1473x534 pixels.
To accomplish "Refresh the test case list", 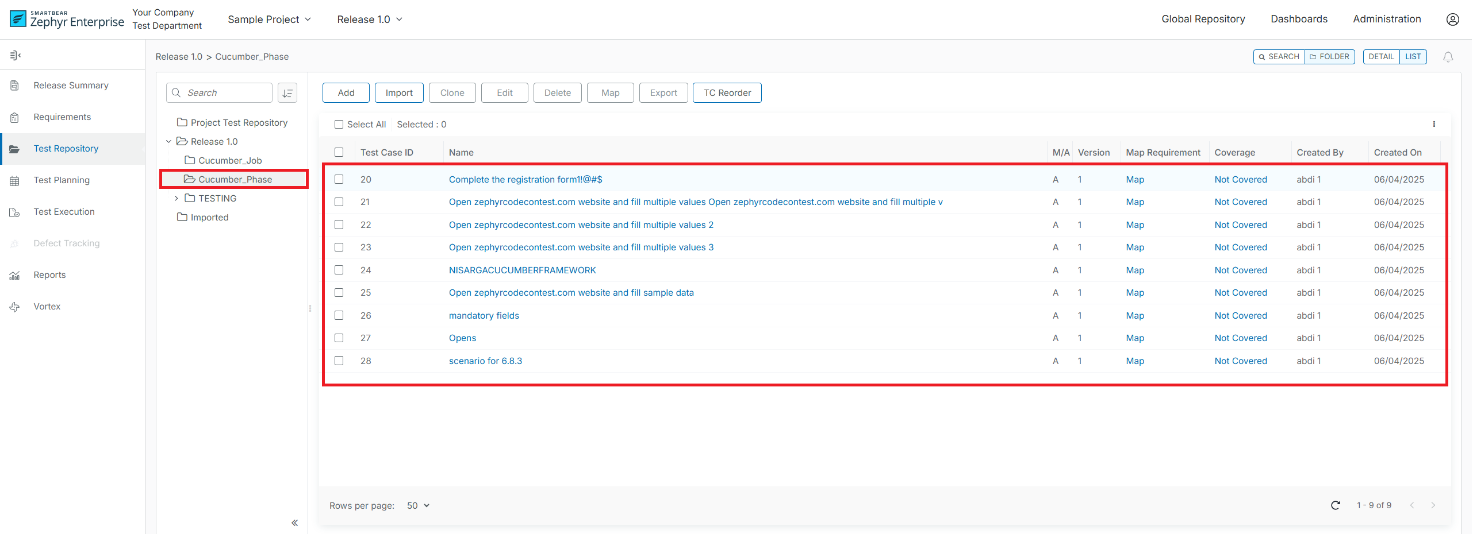I will tap(1336, 505).
